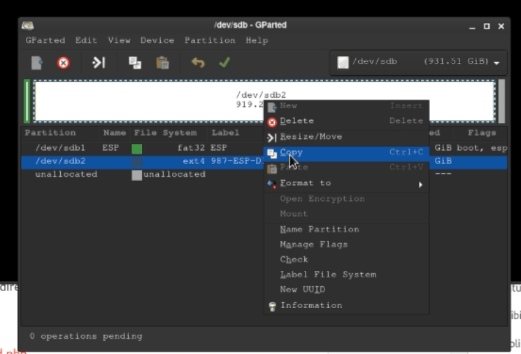Choose Delete in the context menu
Screen dimensions: 521x354
(x=347, y=121)
